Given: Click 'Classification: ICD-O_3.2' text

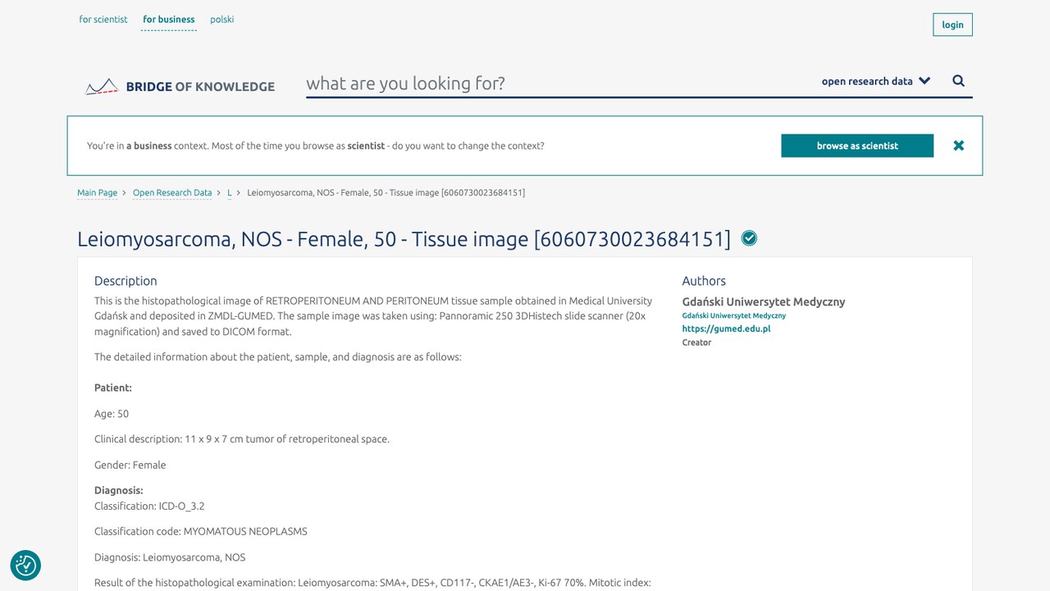Looking at the screenshot, I should tap(149, 506).
